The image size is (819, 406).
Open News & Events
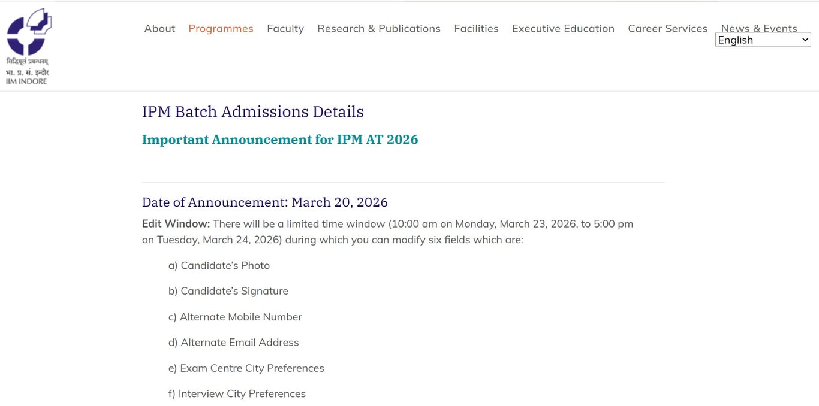click(759, 28)
